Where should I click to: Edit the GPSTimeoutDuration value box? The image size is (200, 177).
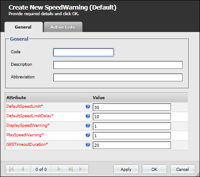tap(132, 145)
